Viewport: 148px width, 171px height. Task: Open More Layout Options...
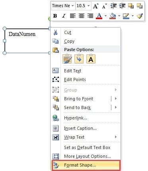tap(86, 156)
